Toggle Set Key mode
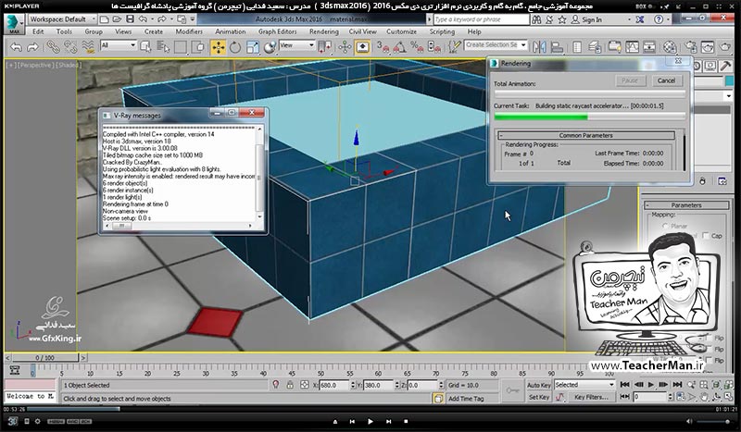Screen dimensions: 741x432 click(539, 397)
